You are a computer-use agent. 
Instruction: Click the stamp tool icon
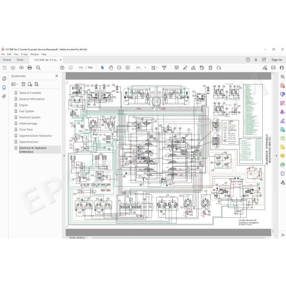(202, 68)
